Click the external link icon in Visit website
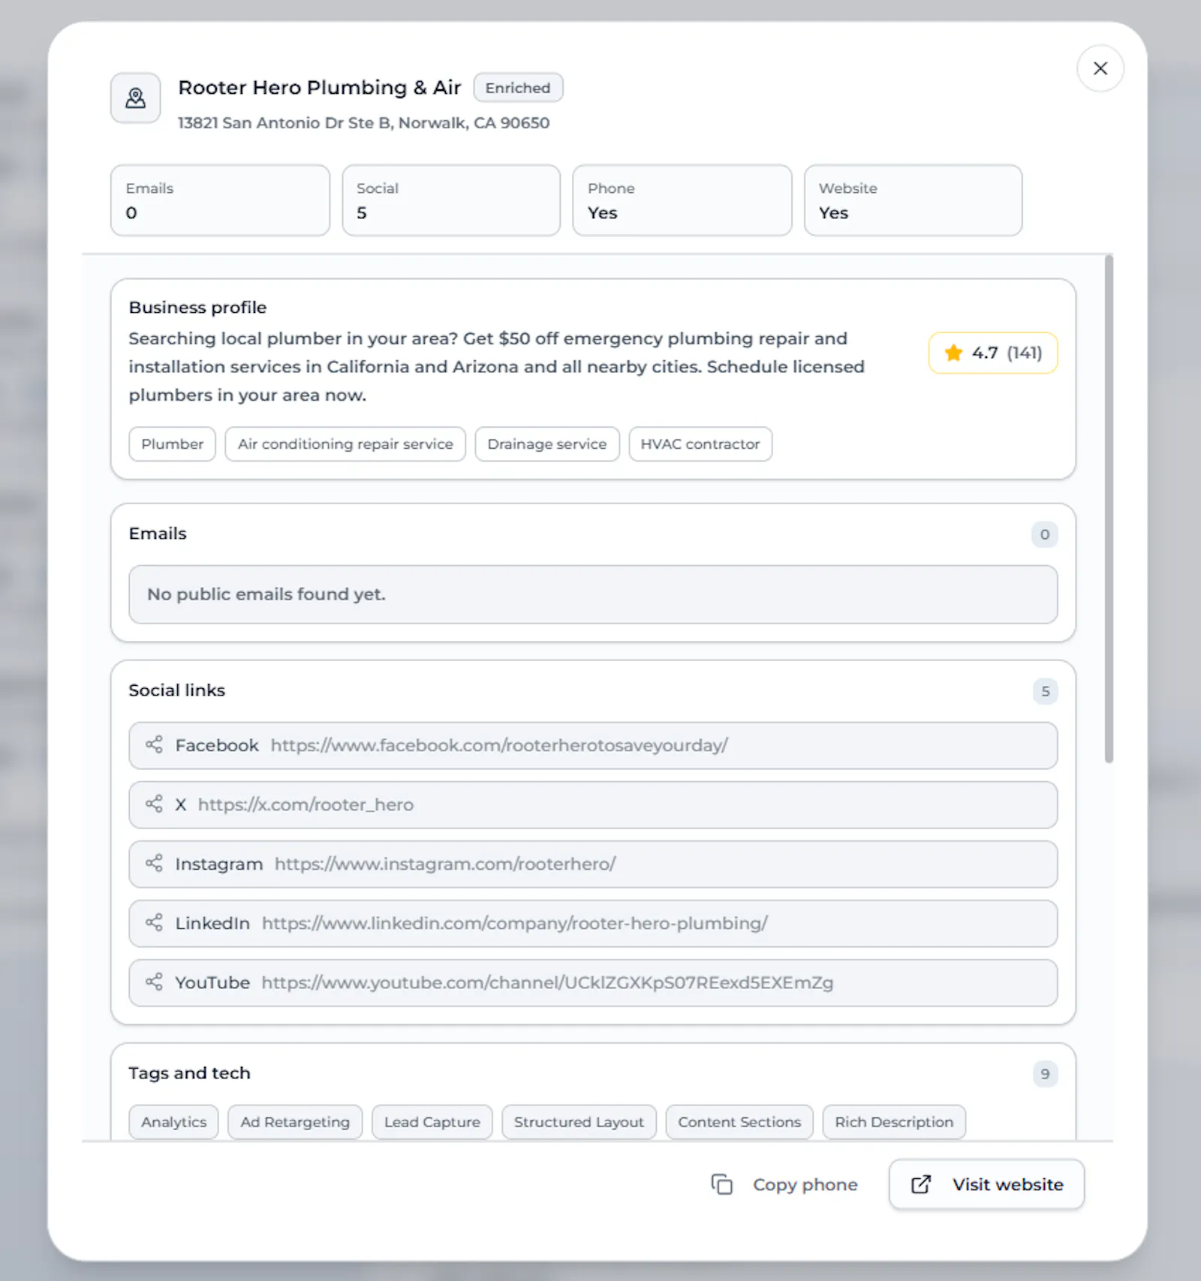Screen dimensions: 1201x1281 tap(921, 1184)
